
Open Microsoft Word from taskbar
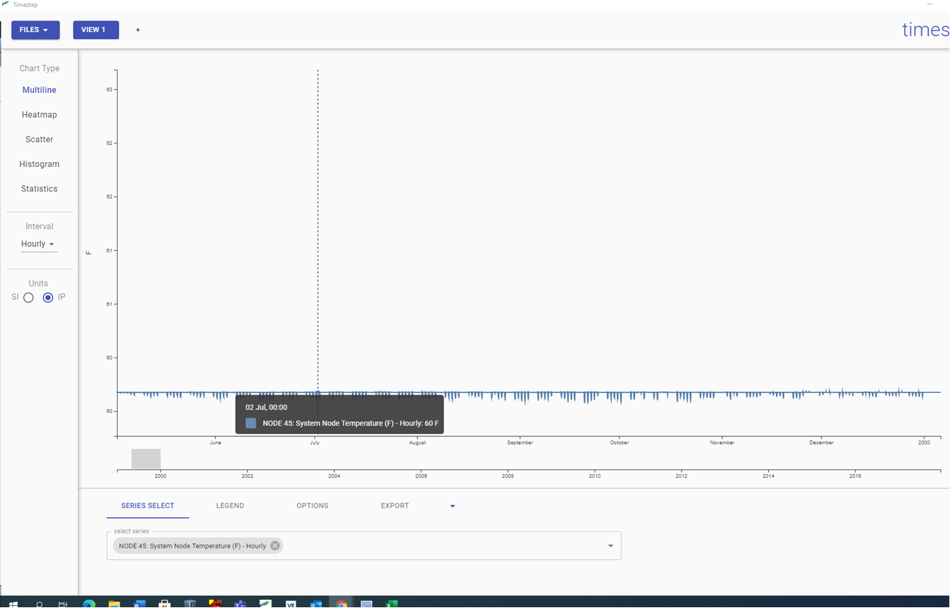click(139, 605)
